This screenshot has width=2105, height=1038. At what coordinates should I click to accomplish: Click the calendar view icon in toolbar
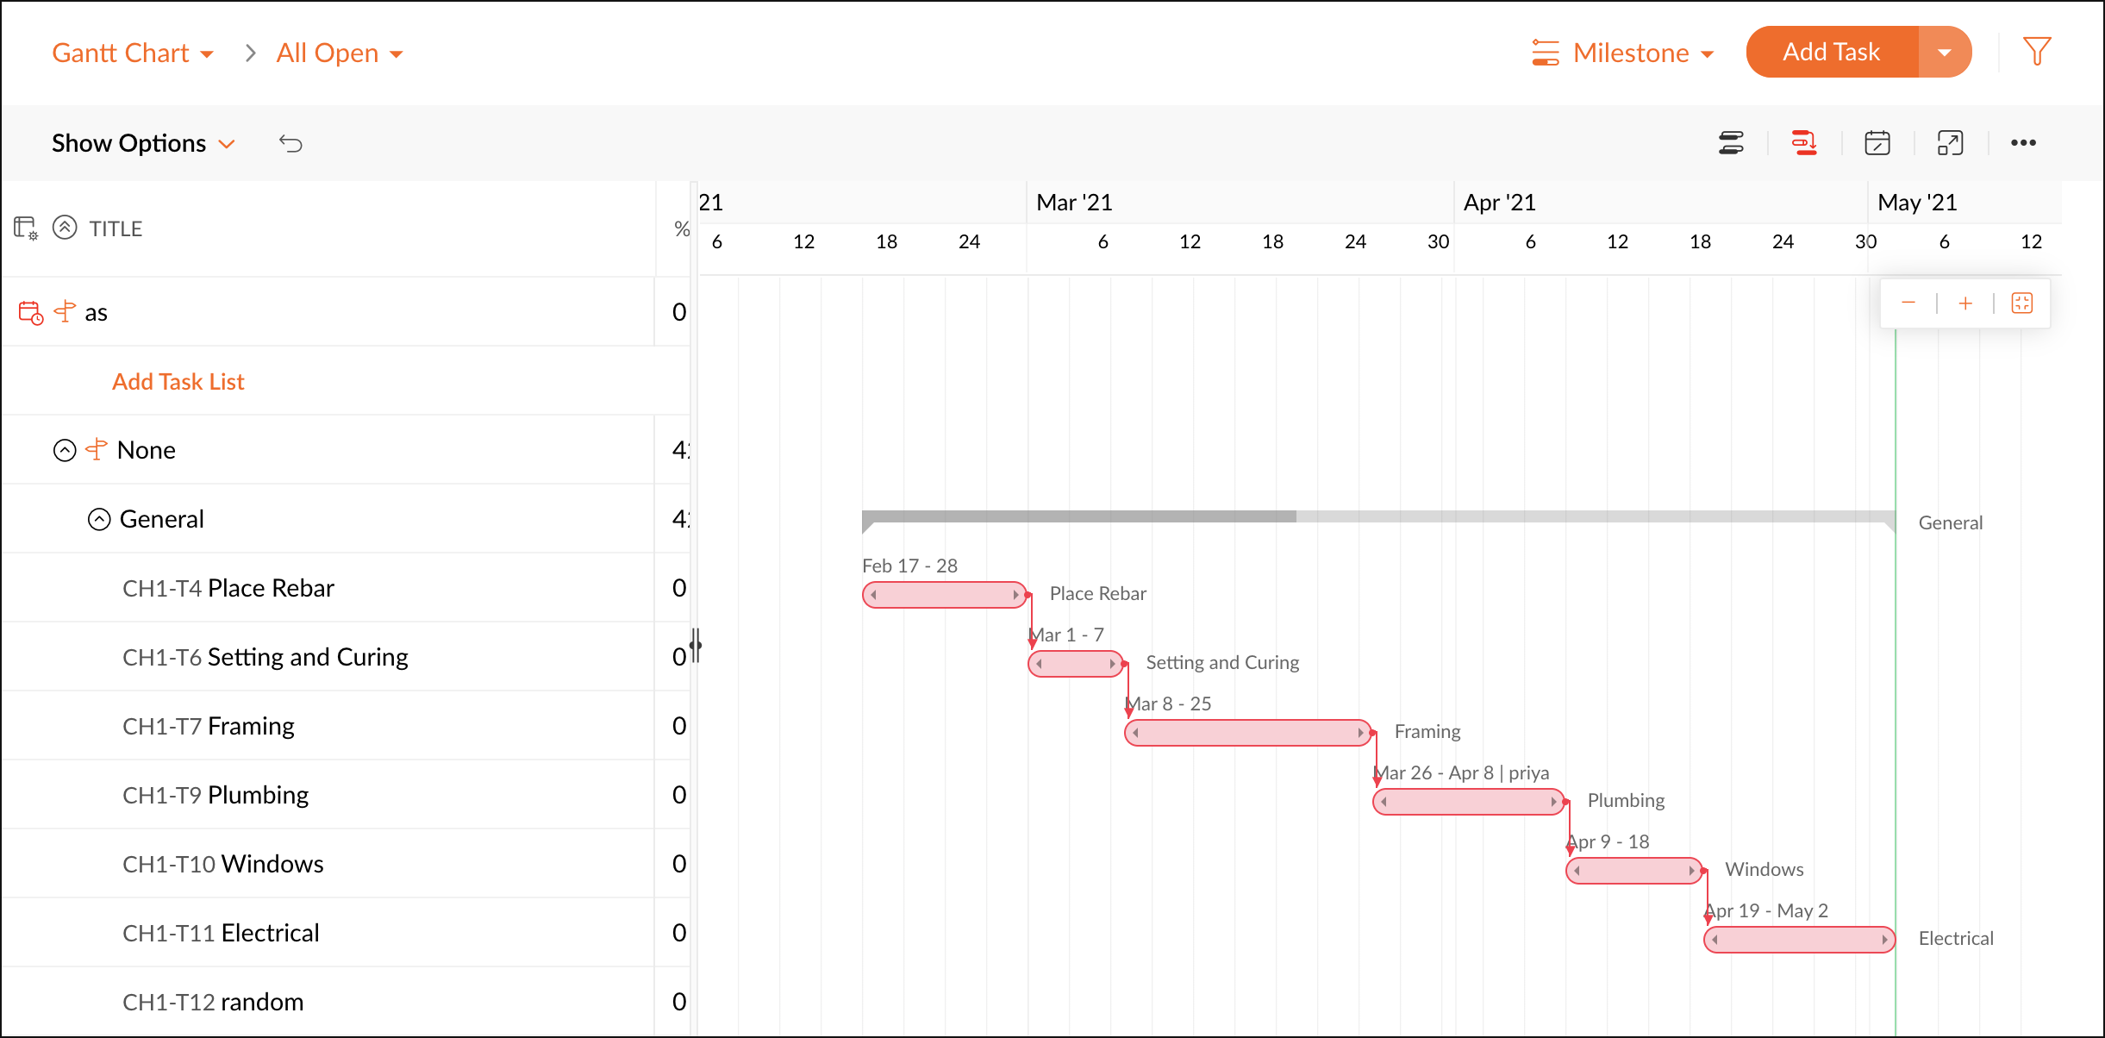coord(1878,142)
